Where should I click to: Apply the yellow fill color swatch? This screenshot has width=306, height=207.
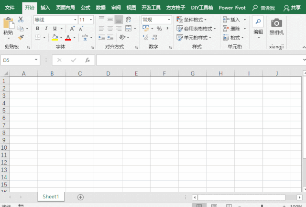click(54, 37)
